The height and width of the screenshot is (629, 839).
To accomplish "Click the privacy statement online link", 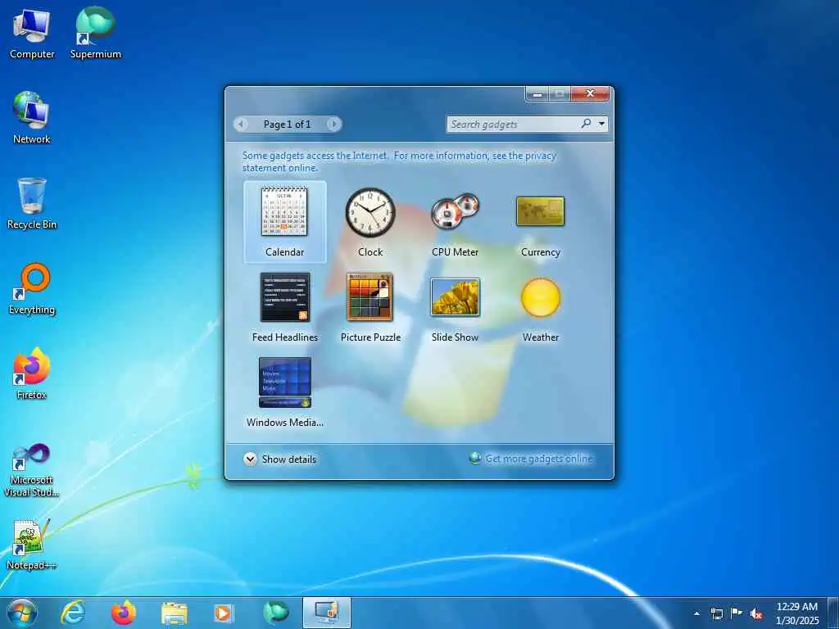I will [x=399, y=161].
